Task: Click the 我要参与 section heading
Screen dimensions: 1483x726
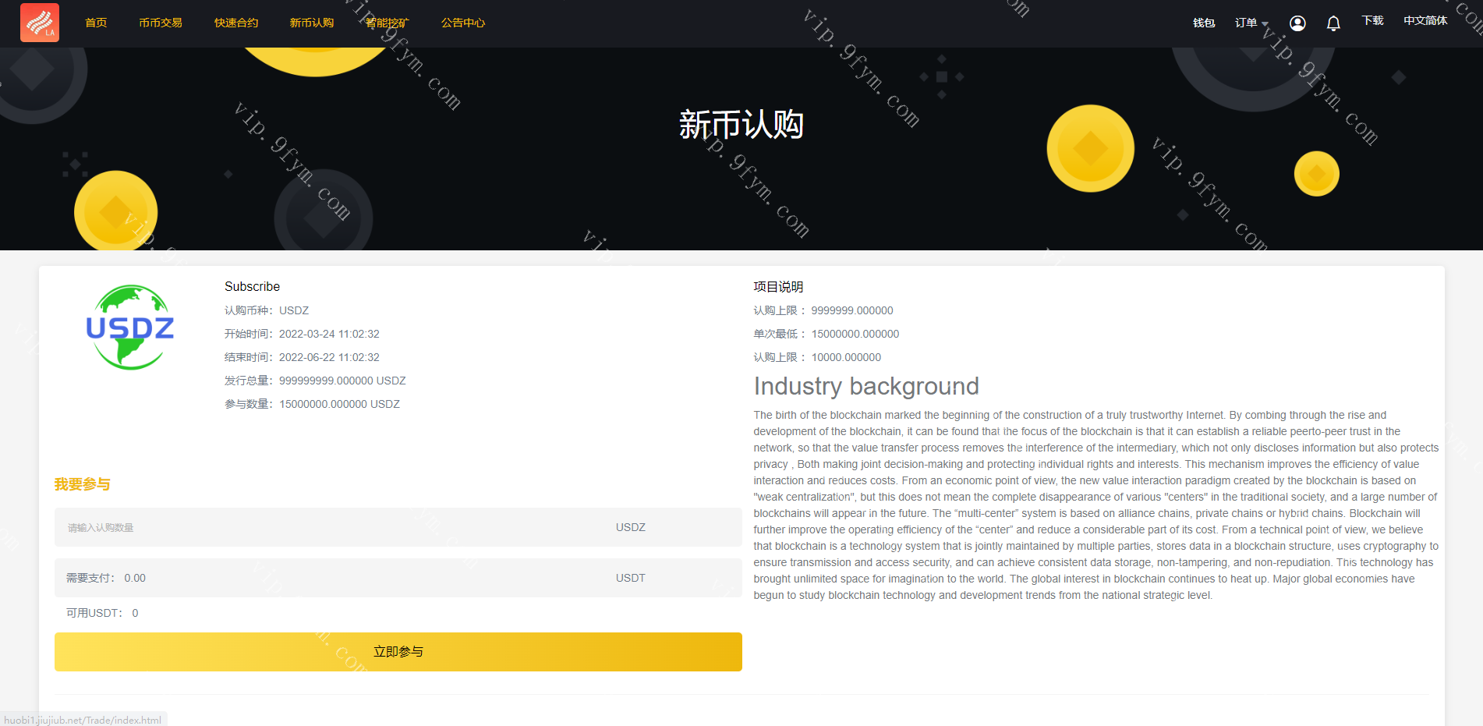Action: (x=83, y=484)
